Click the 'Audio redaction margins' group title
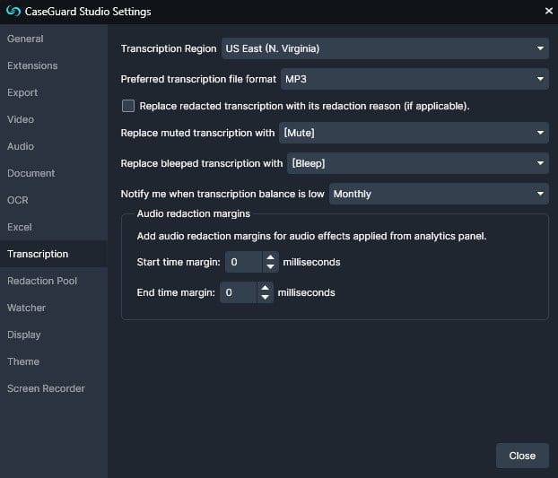The image size is (558, 478). tap(193, 213)
